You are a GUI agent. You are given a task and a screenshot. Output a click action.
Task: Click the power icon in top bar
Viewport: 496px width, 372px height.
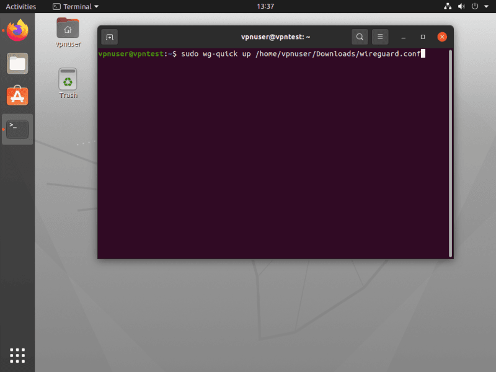tap(475, 7)
